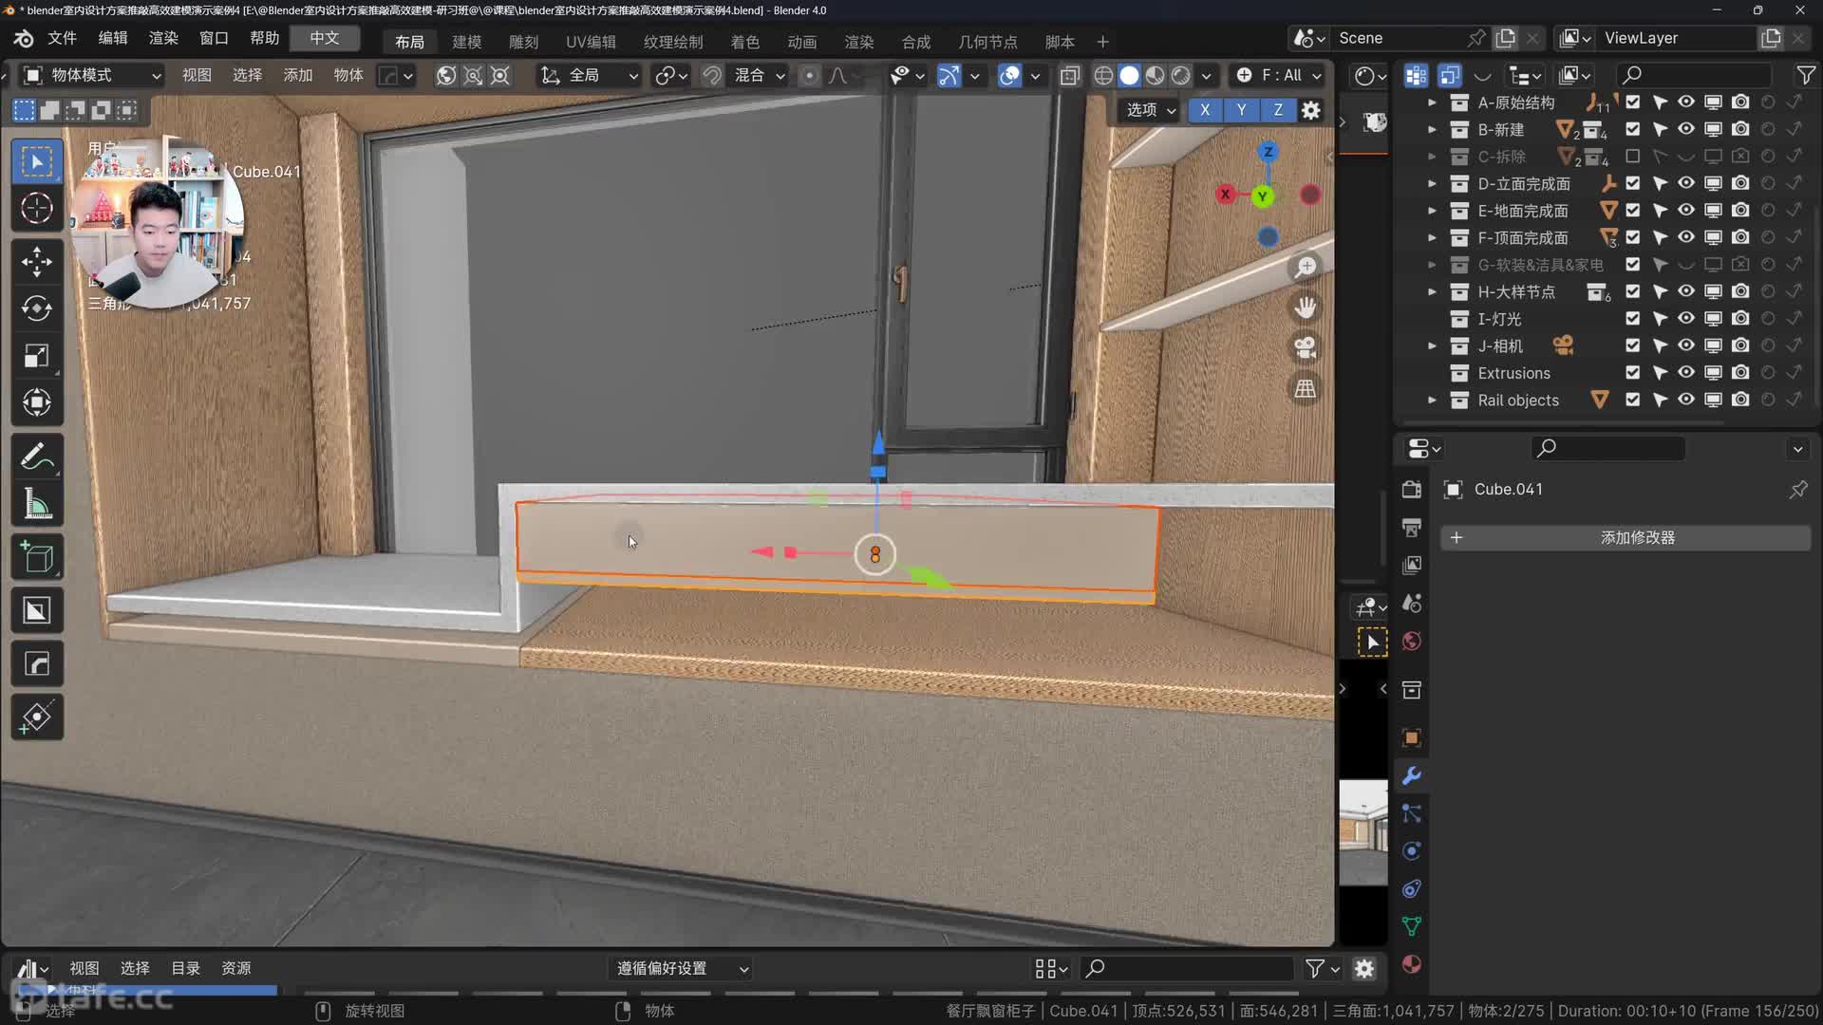This screenshot has height=1025, width=1823.
Task: Activate the Annotate pencil tool
Action: click(37, 457)
